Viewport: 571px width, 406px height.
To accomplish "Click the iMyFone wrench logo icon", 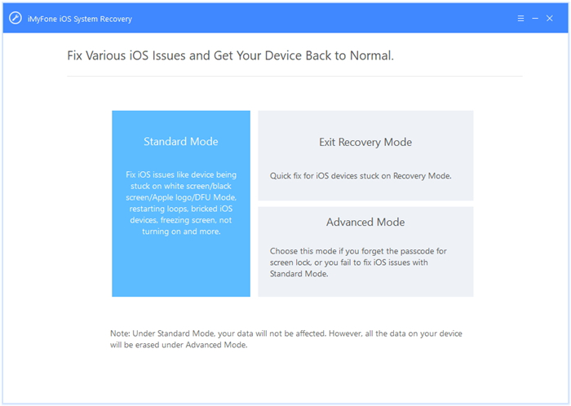I will click(x=15, y=18).
